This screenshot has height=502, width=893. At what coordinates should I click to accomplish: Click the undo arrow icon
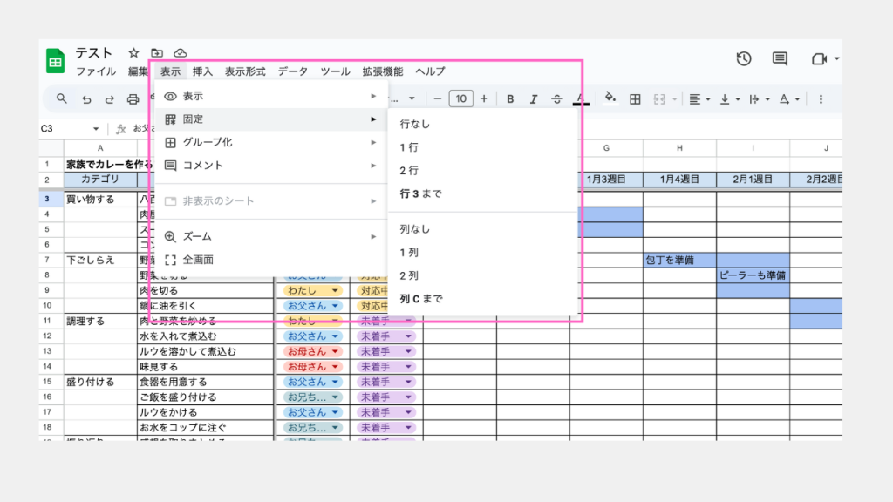tap(86, 98)
